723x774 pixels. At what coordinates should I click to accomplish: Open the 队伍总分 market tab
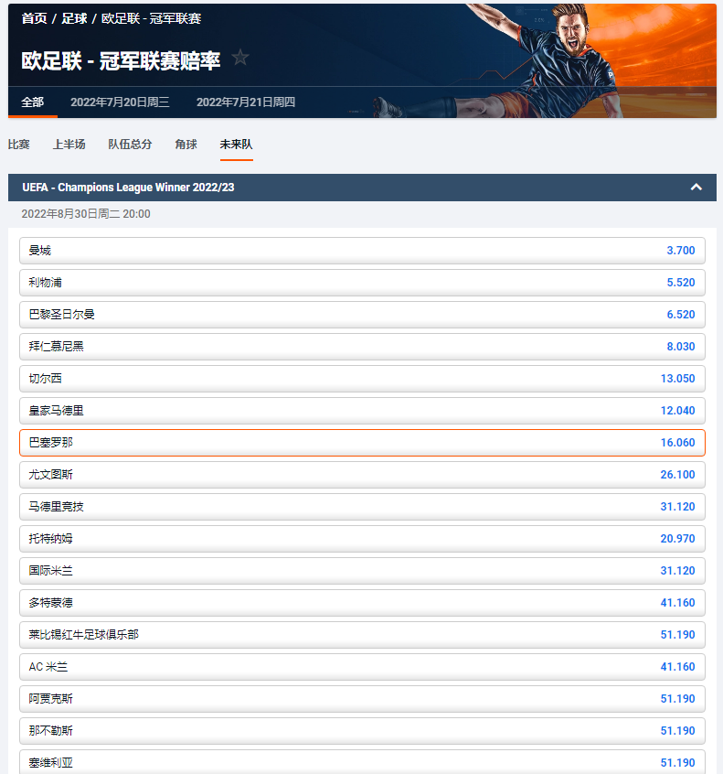click(130, 145)
